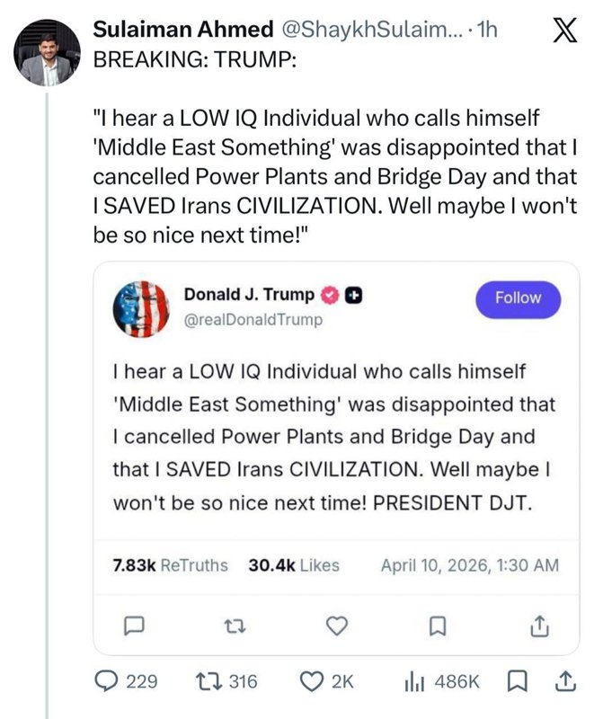Open the Sulaiman Ahmed name link
The width and height of the screenshot is (594, 719).
pyautogui.click(x=183, y=30)
